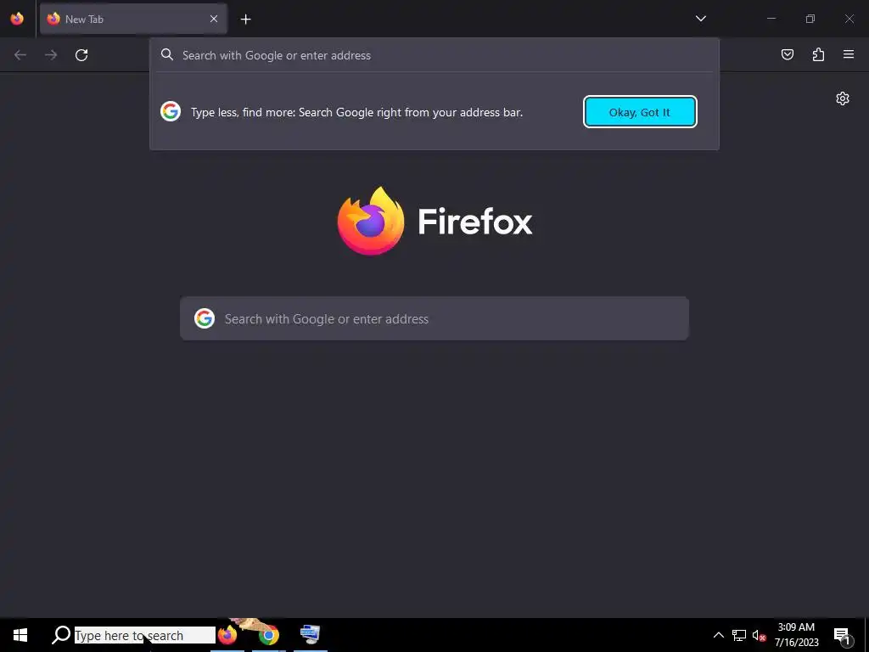Viewport: 869px width, 652px height.
Task: Click the address bar magnifier icon
Action: tap(167, 54)
